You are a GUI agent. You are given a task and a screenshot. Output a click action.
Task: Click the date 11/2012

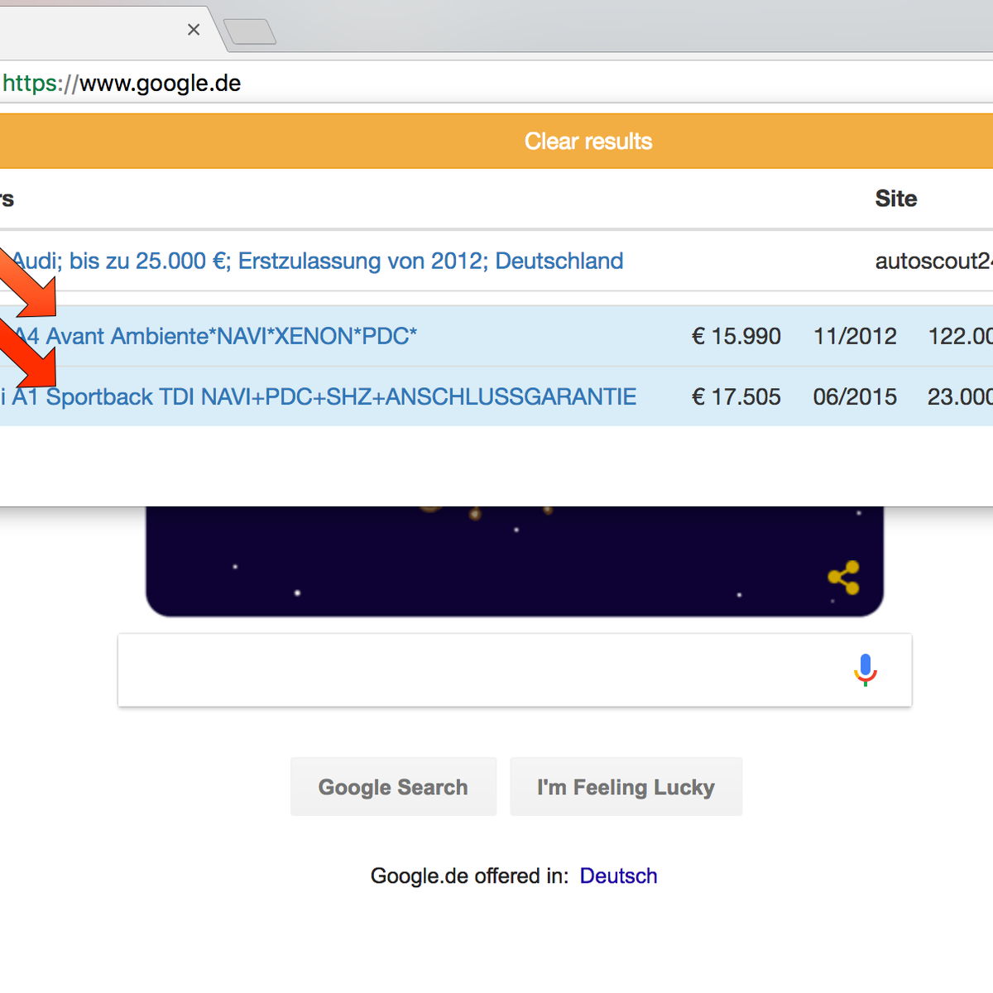point(855,336)
